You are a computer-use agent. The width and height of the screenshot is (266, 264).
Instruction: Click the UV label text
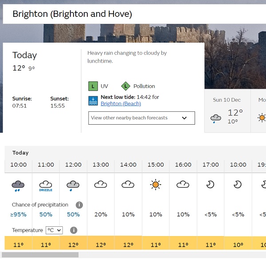(104, 86)
